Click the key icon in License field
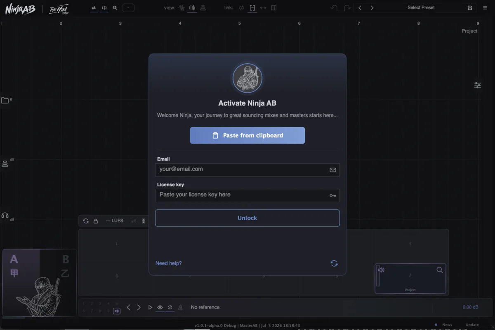Screen dimensions: 495x330 332,195
